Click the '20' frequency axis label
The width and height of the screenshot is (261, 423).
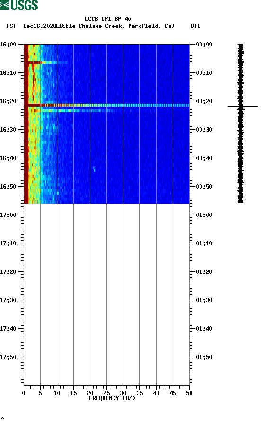pos(90,393)
